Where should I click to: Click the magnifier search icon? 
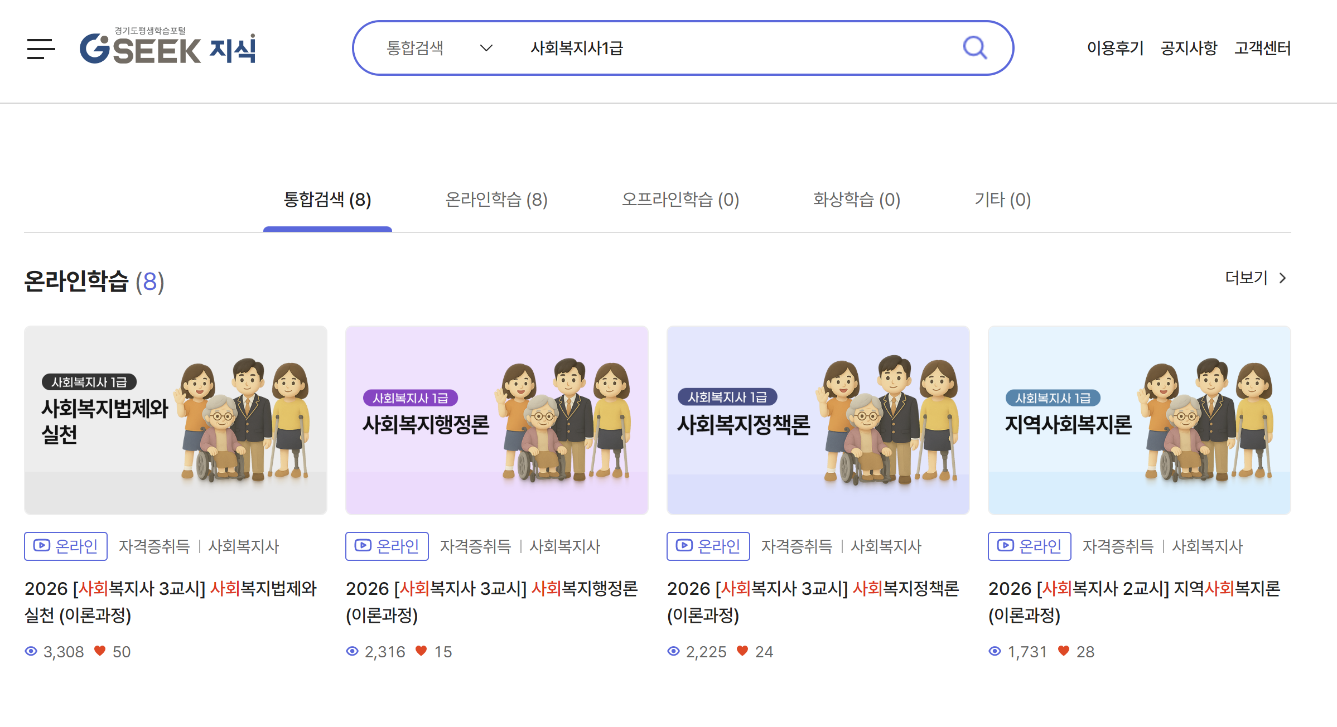click(974, 48)
